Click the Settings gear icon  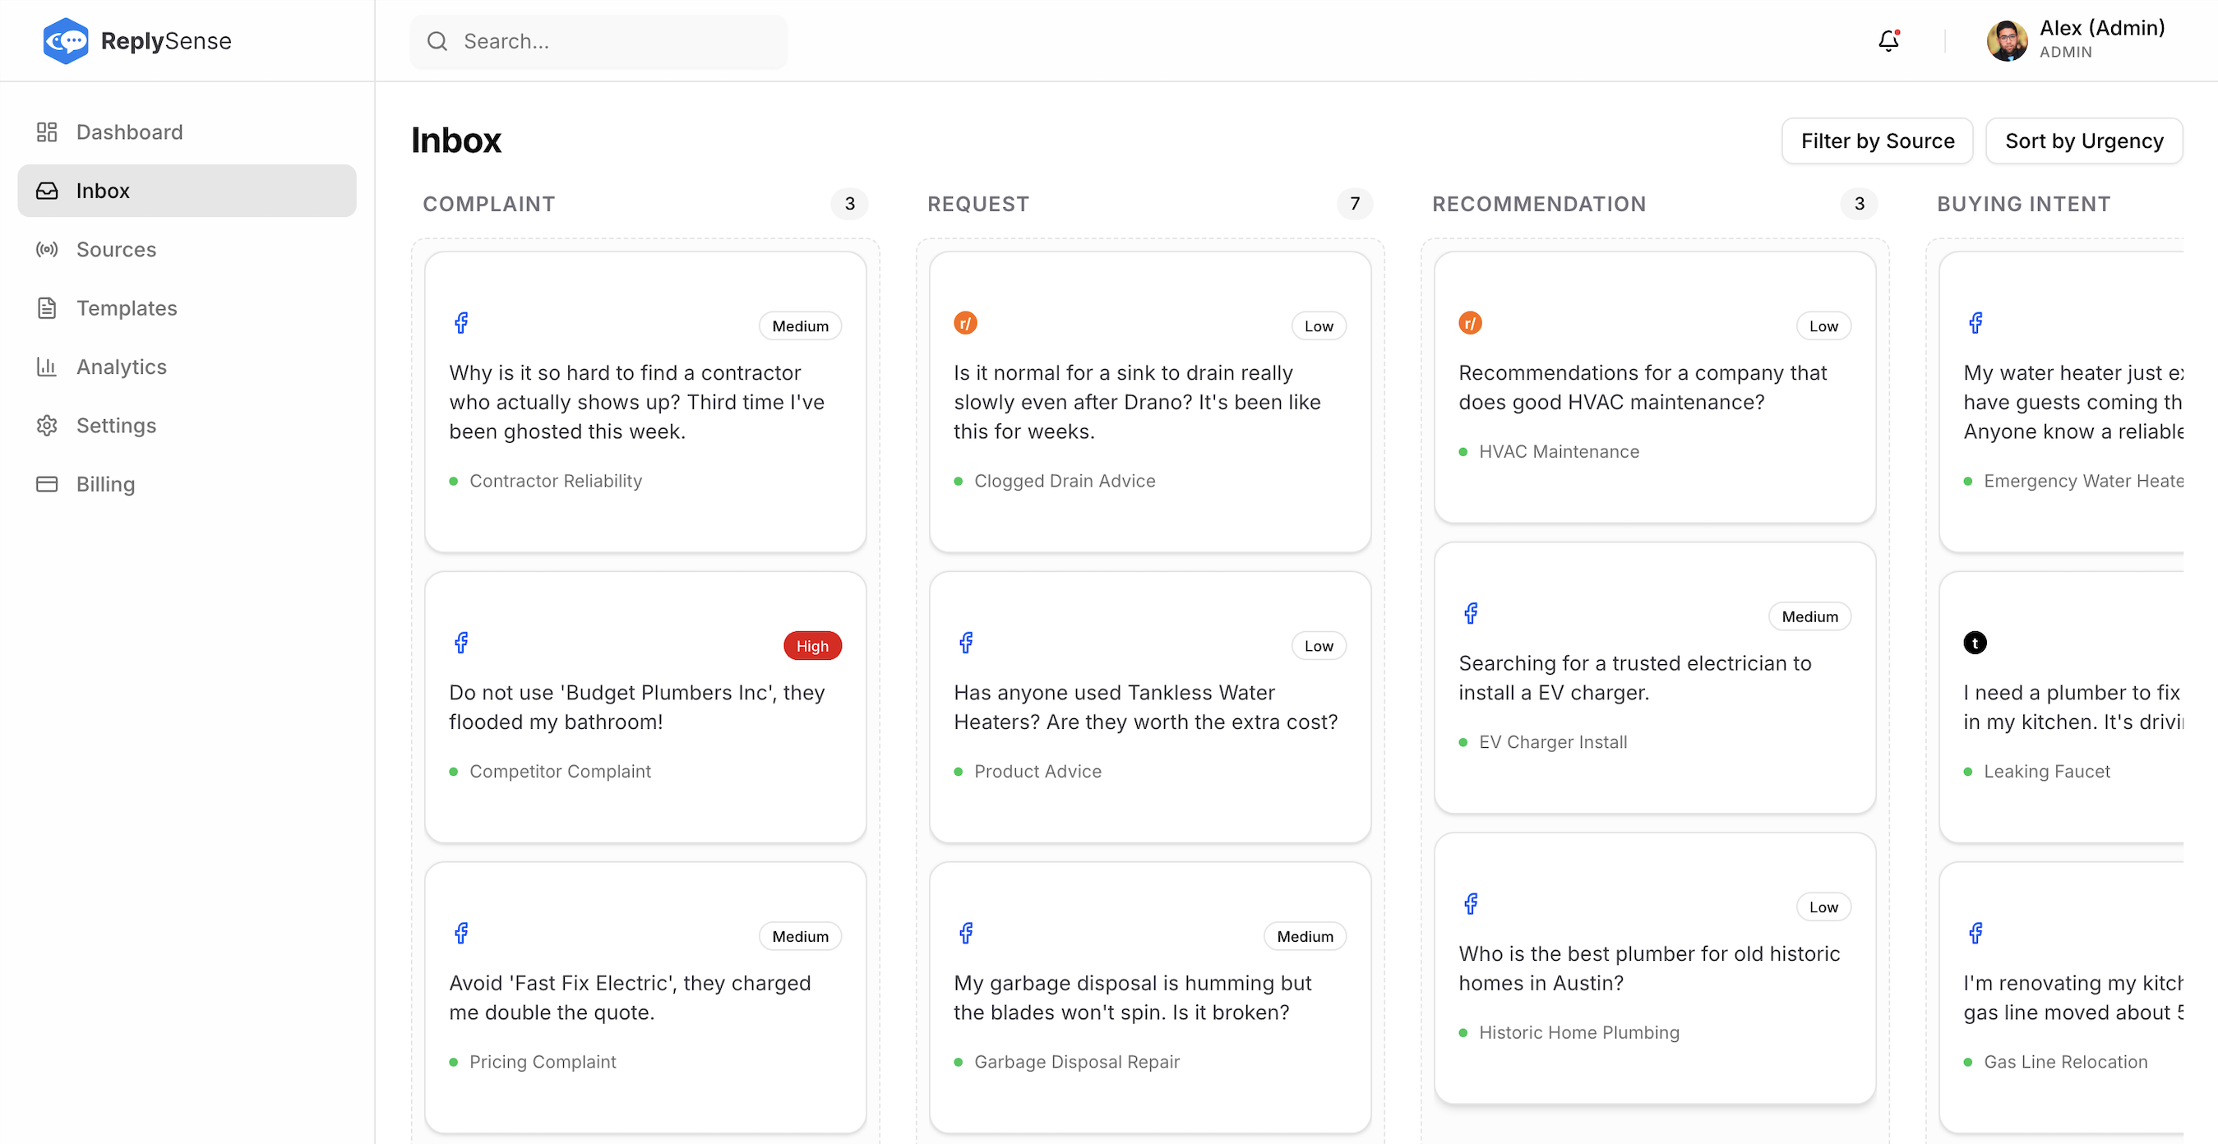(x=47, y=424)
